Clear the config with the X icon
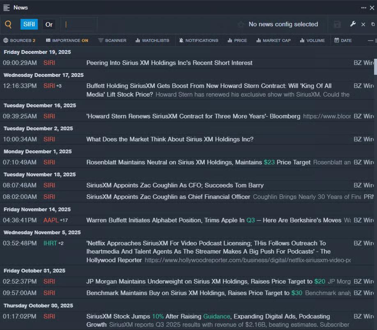 click(x=363, y=24)
